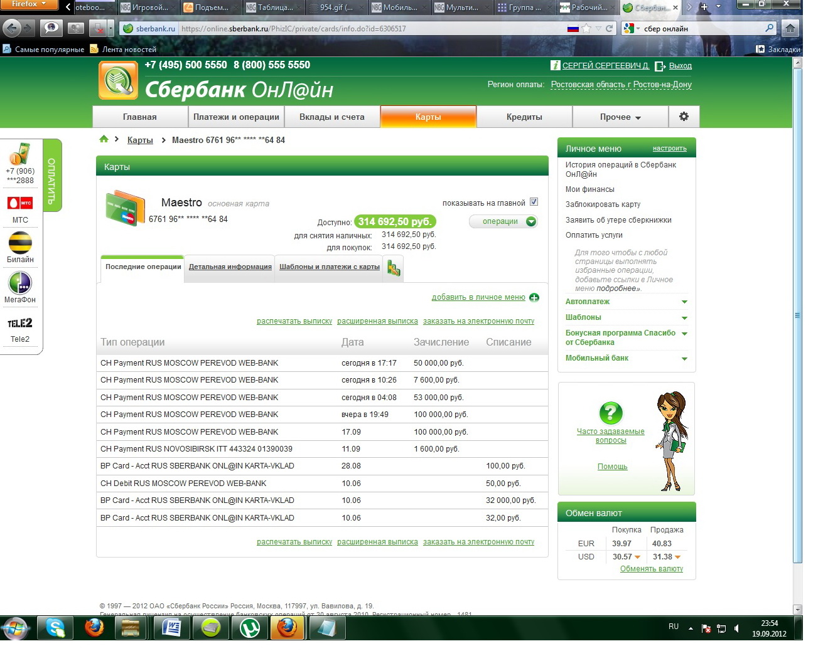Image resolution: width=823 pixels, height=656 pixels.
Task: Click the breadcrumb home icon
Action: tap(104, 139)
